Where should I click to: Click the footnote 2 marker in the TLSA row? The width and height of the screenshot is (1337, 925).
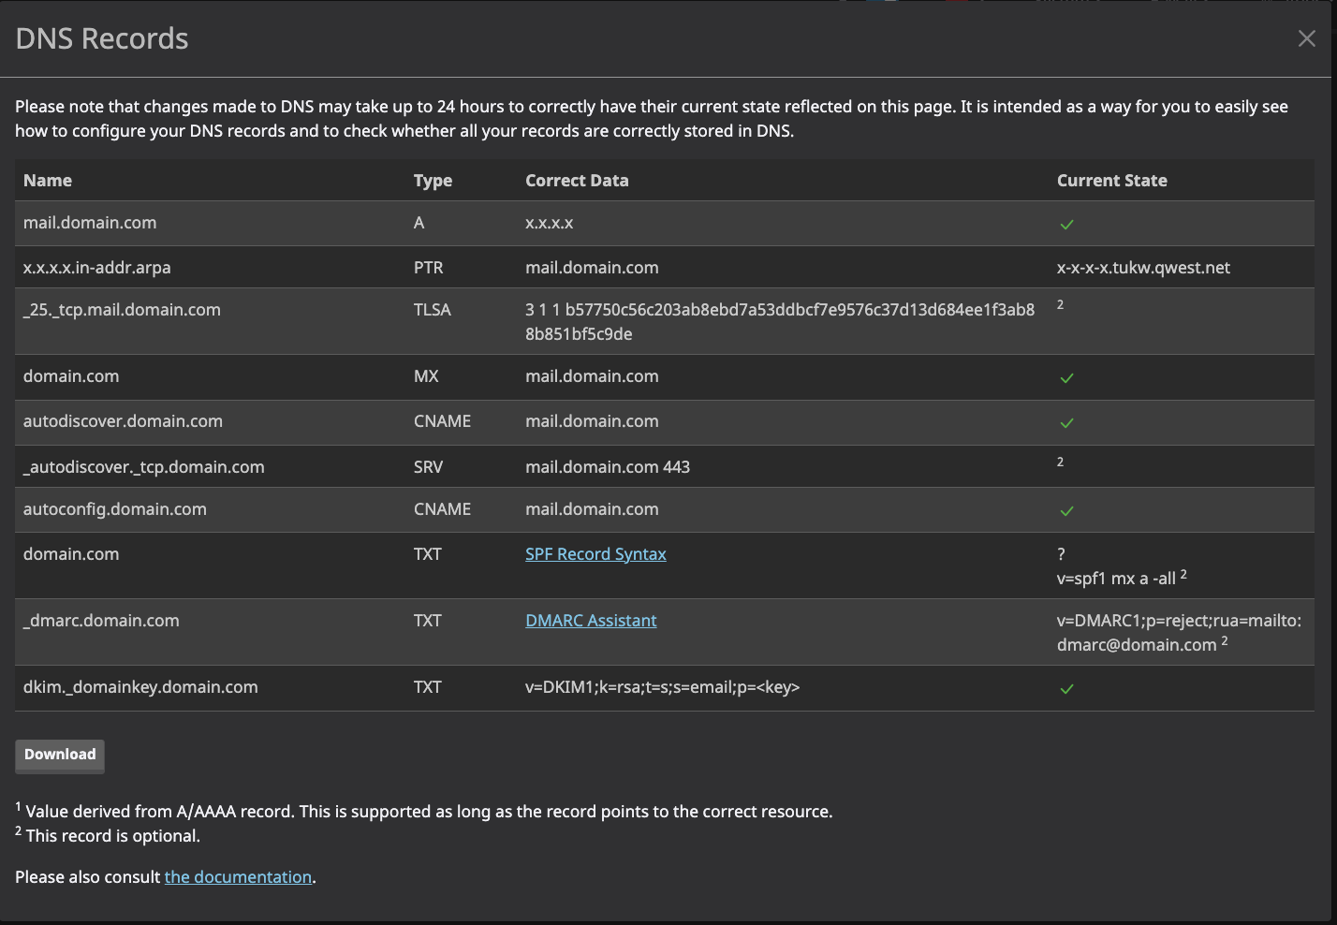click(x=1060, y=305)
